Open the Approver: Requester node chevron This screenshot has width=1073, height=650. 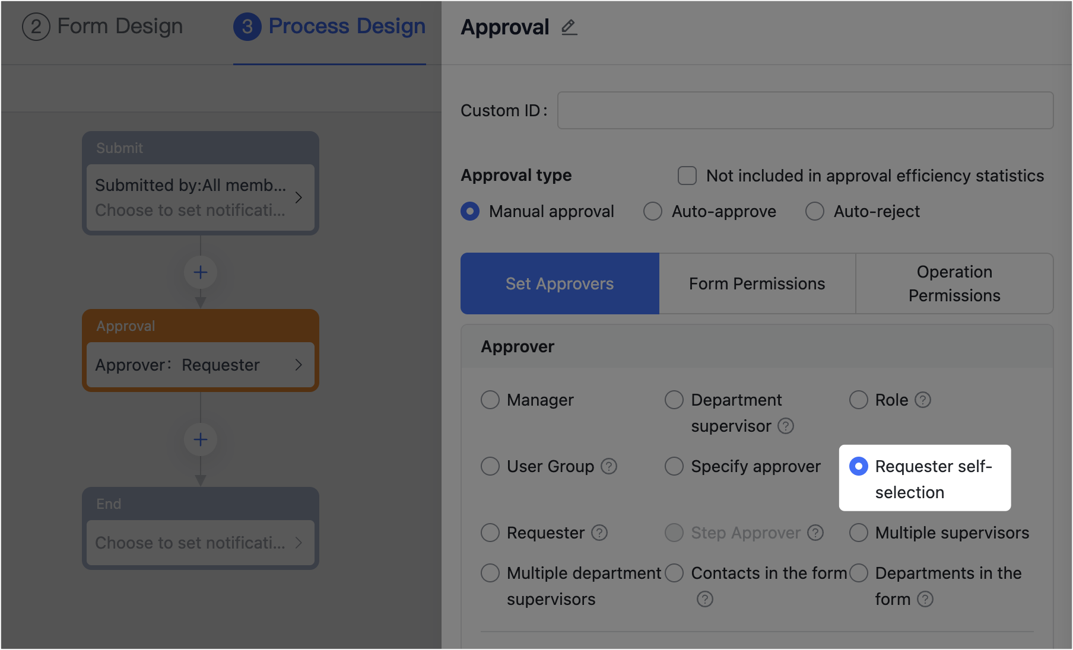click(299, 365)
